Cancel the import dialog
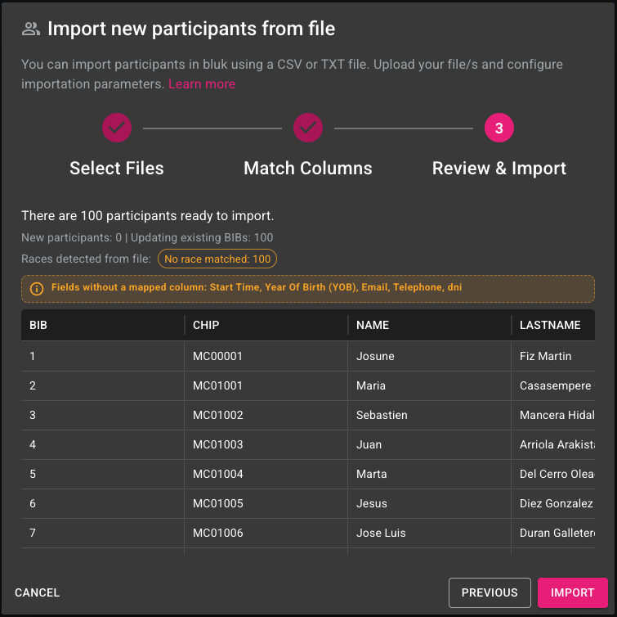Image resolution: width=617 pixels, height=617 pixels. [38, 592]
